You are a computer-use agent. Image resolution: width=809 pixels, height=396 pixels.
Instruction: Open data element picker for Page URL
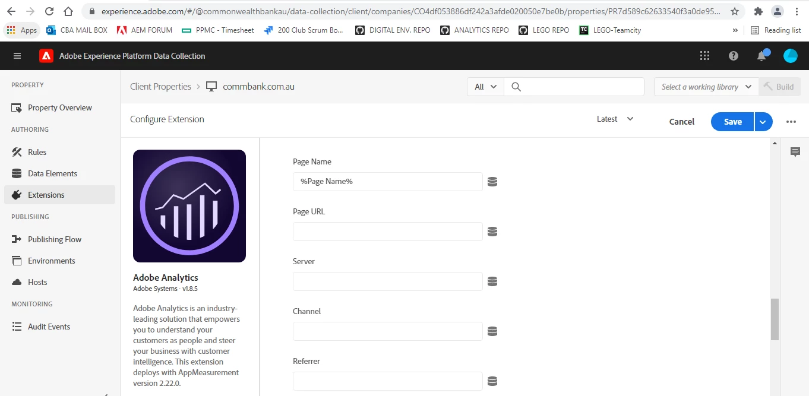tap(492, 232)
